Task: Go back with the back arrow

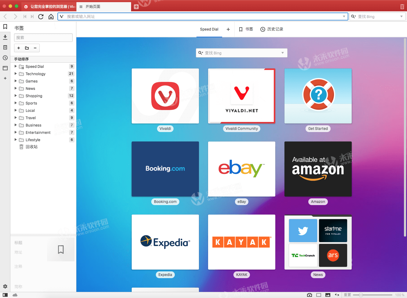Action: tap(5, 17)
